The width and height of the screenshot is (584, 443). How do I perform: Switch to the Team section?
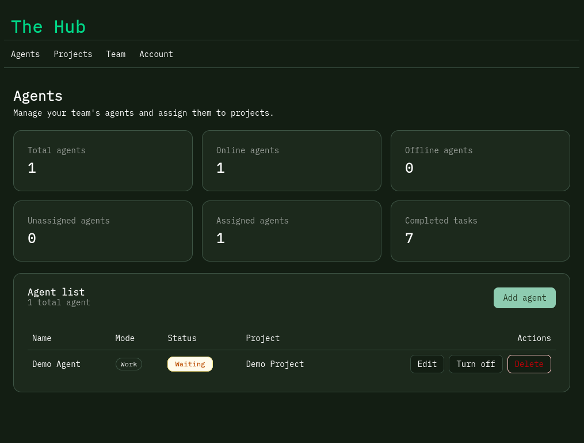click(116, 54)
